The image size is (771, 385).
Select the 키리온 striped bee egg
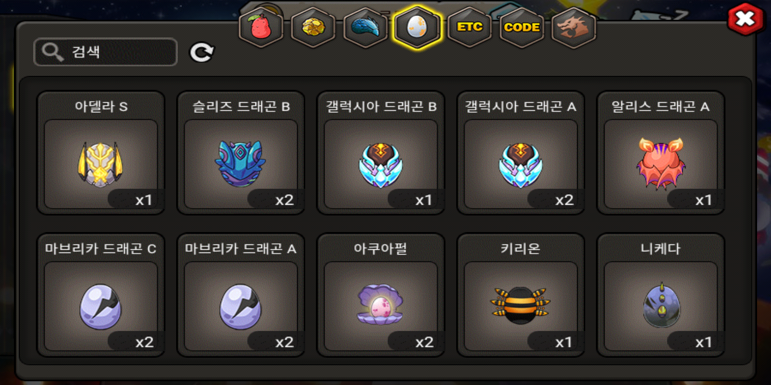pyautogui.click(x=521, y=295)
